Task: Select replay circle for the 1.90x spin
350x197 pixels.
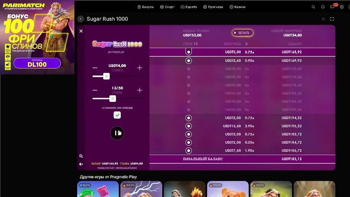Action: [x=189, y=151]
